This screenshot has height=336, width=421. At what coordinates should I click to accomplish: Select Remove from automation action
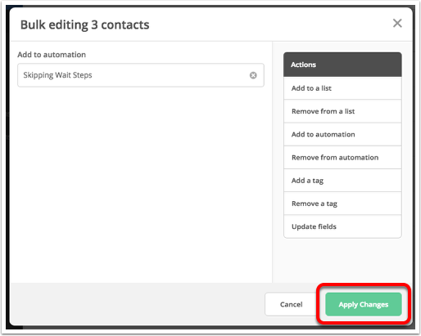tap(342, 158)
